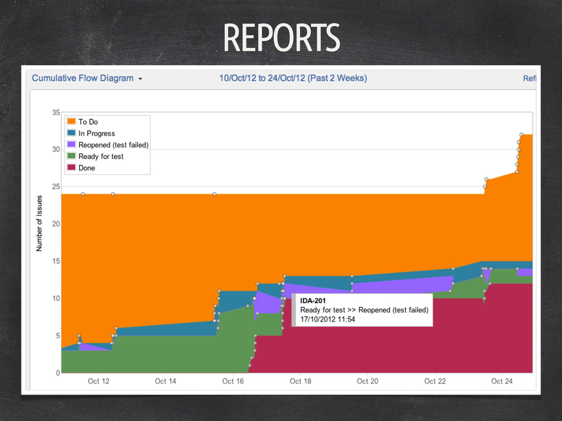This screenshot has height=421, width=562.
Task: Click the orange To Do legend swatch
Action: coord(71,122)
